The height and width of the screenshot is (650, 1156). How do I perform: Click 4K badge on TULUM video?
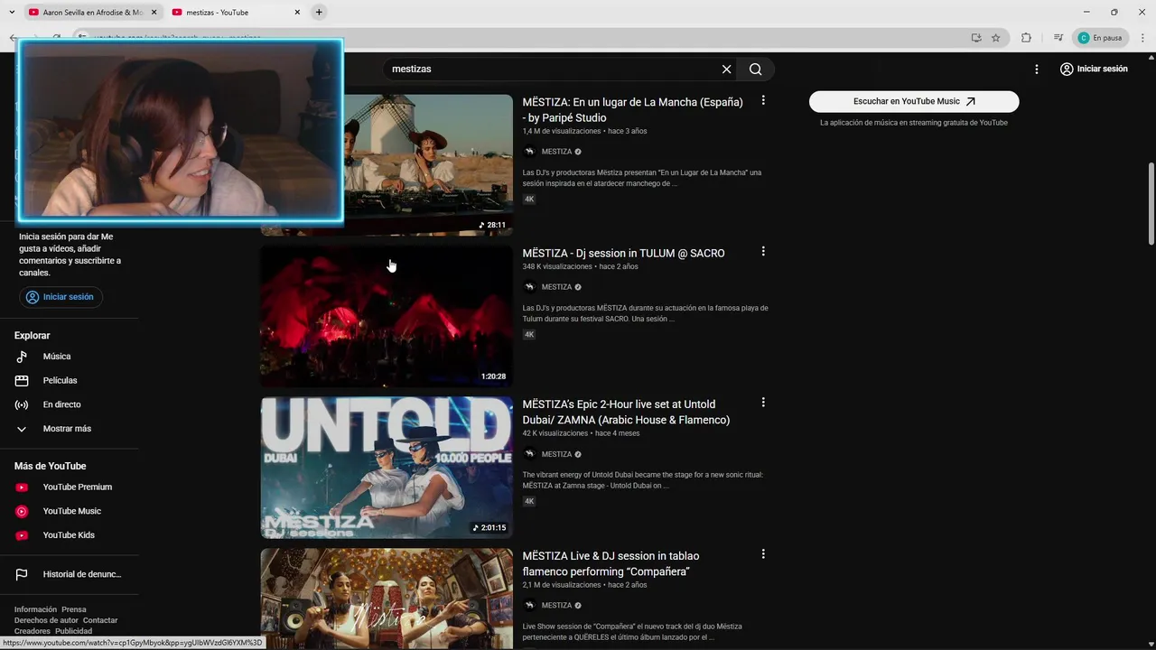pos(529,334)
